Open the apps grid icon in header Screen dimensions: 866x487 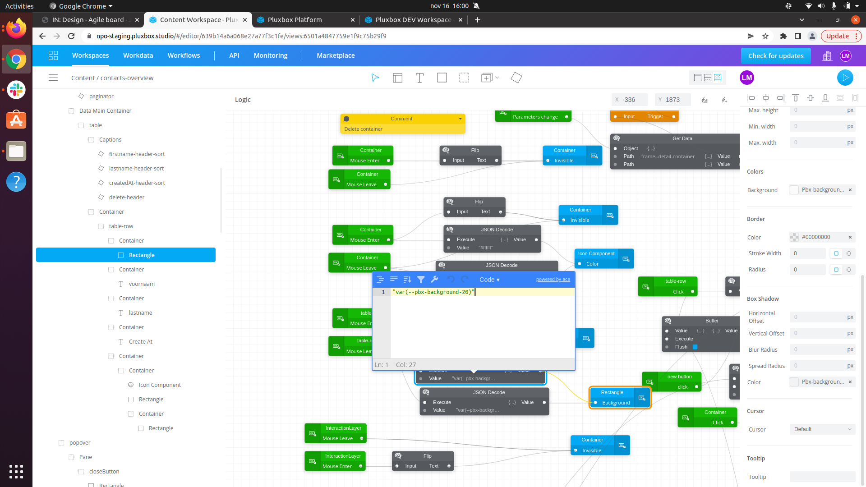(x=53, y=55)
